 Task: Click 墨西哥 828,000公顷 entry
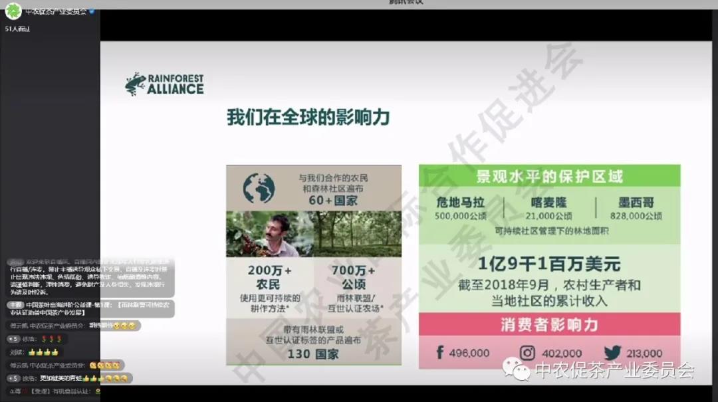point(636,209)
